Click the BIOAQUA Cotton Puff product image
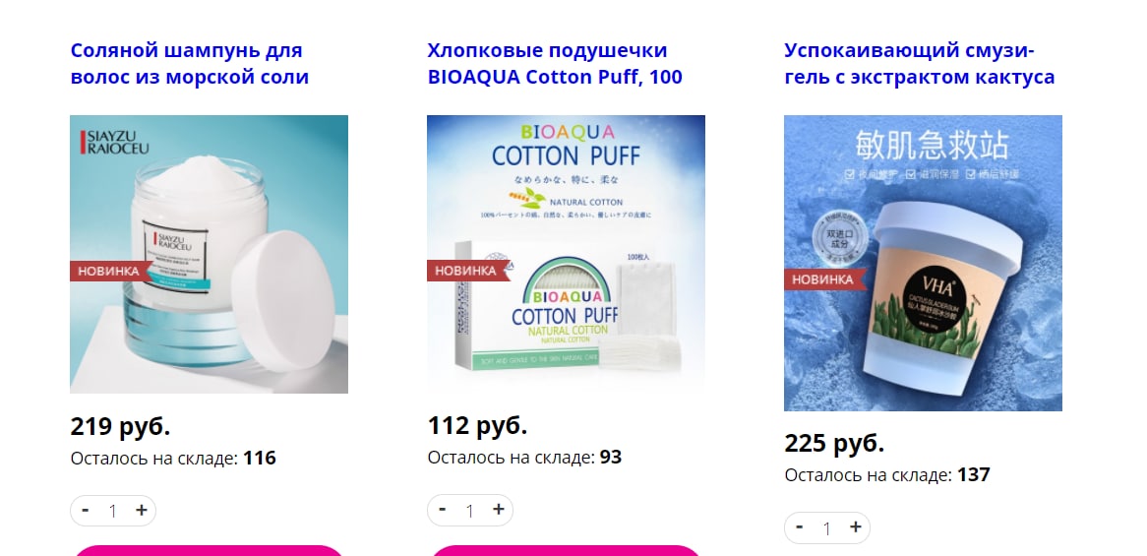Image resolution: width=1147 pixels, height=556 pixels. (x=567, y=254)
